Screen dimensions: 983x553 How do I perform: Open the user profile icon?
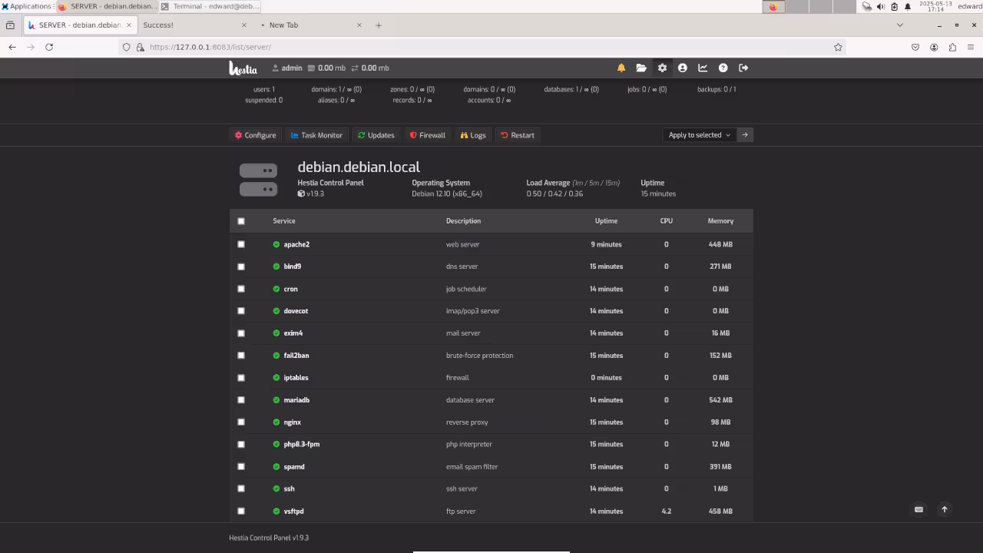coord(682,68)
